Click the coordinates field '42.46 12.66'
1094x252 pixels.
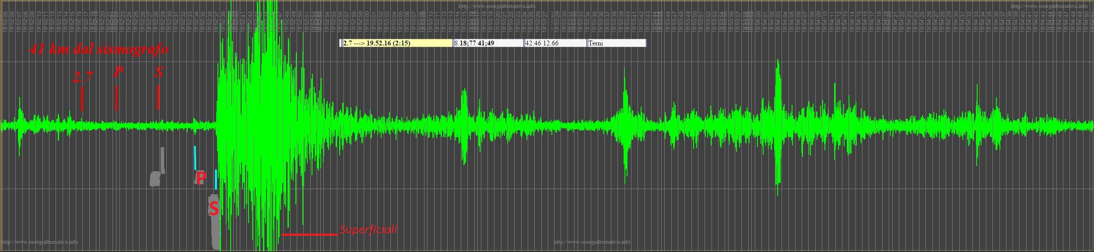555,43
